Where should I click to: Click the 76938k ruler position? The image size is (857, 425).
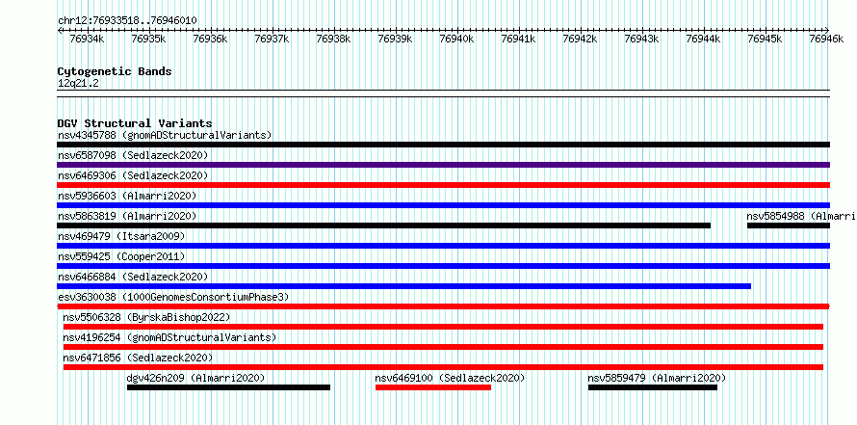click(334, 39)
